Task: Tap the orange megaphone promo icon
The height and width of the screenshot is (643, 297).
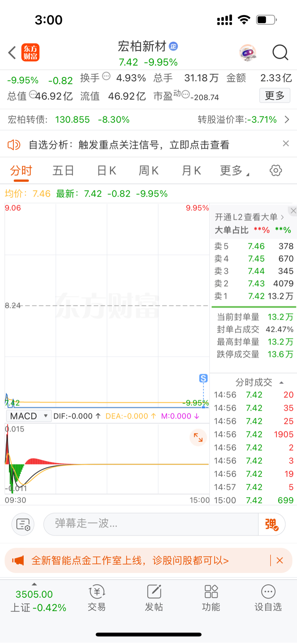Action: [x=18, y=560]
